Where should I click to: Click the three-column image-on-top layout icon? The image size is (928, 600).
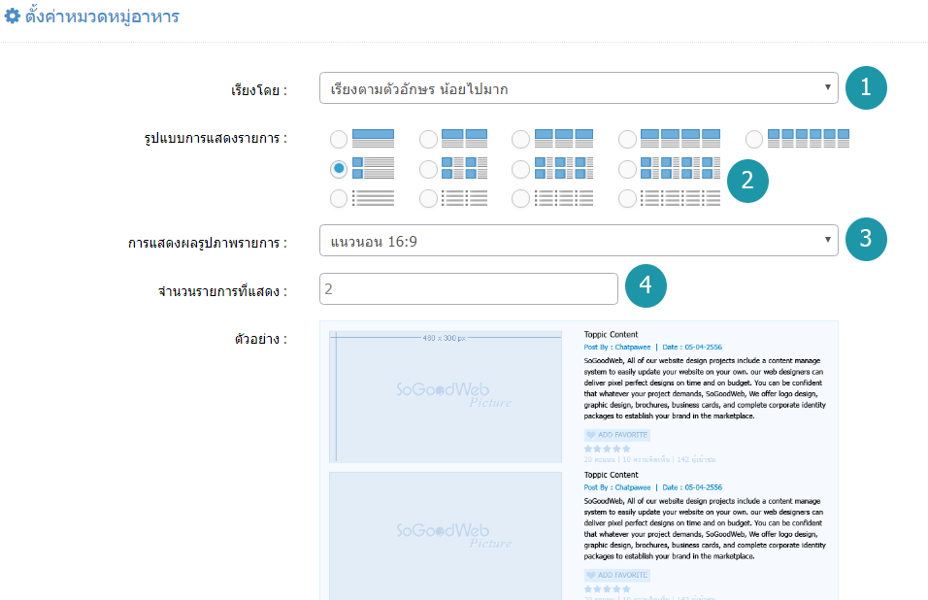tap(563, 139)
